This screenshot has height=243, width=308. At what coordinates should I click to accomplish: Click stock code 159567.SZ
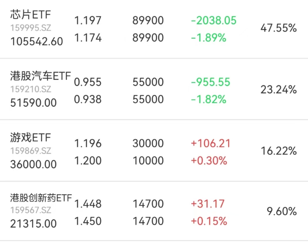tap(31, 210)
